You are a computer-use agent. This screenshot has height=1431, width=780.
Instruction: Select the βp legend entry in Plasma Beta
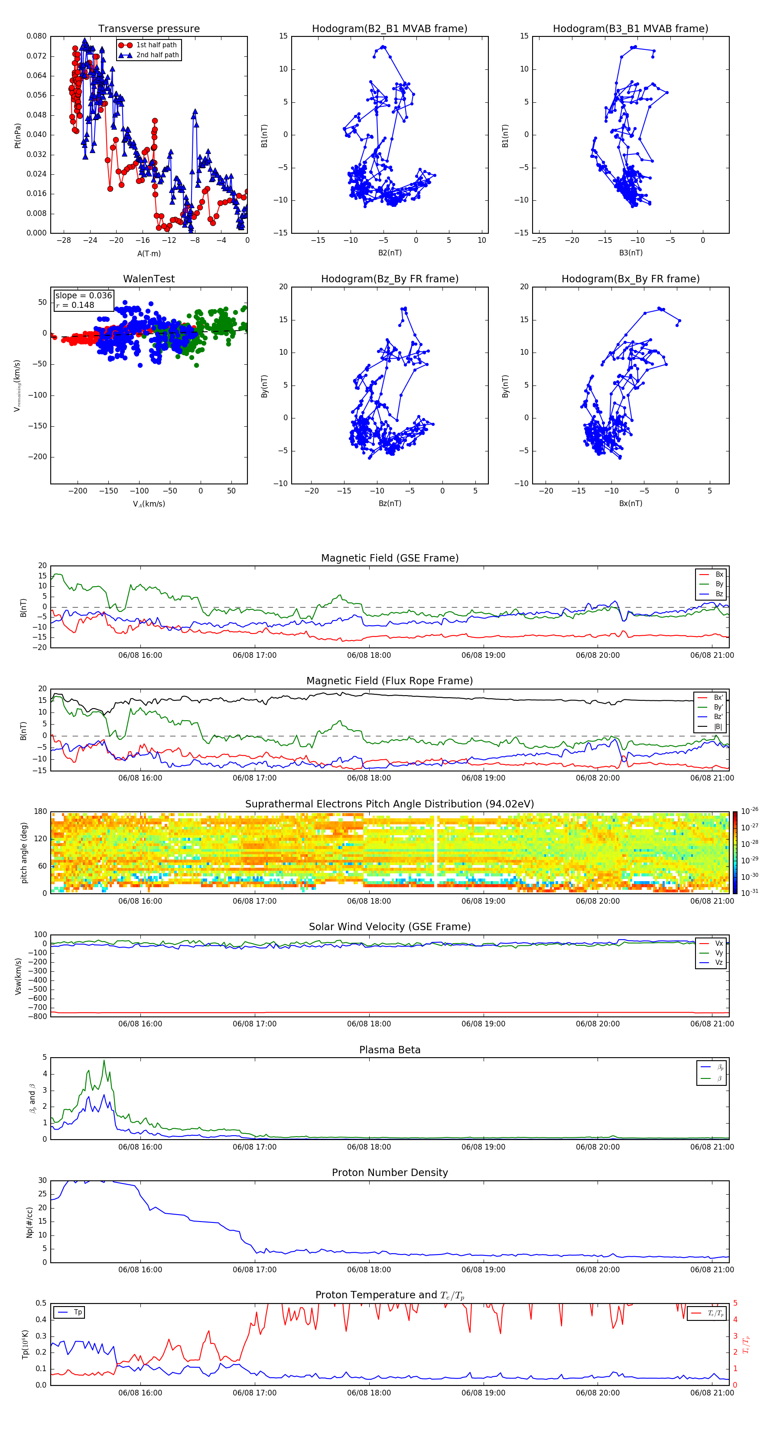[712, 1067]
